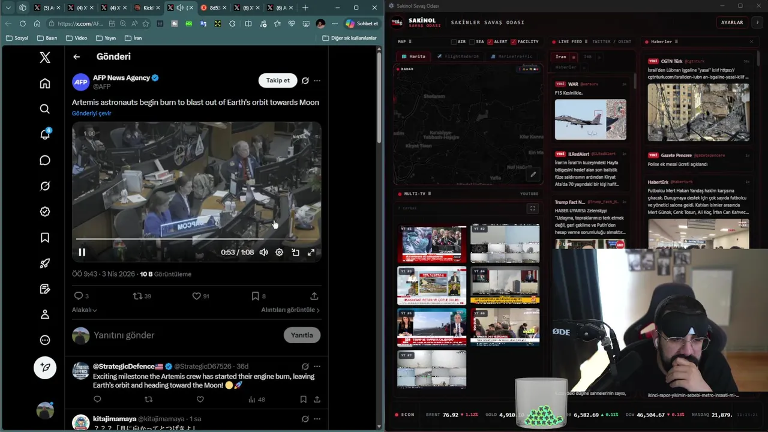Open the X search page icon
This screenshot has width=768, height=432.
45,109
